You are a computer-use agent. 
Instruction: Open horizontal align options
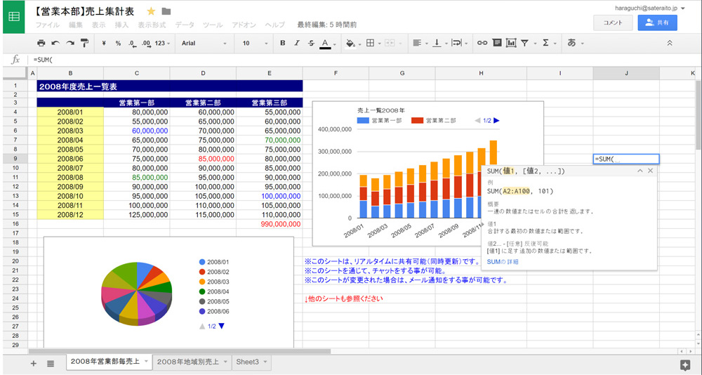pos(420,44)
